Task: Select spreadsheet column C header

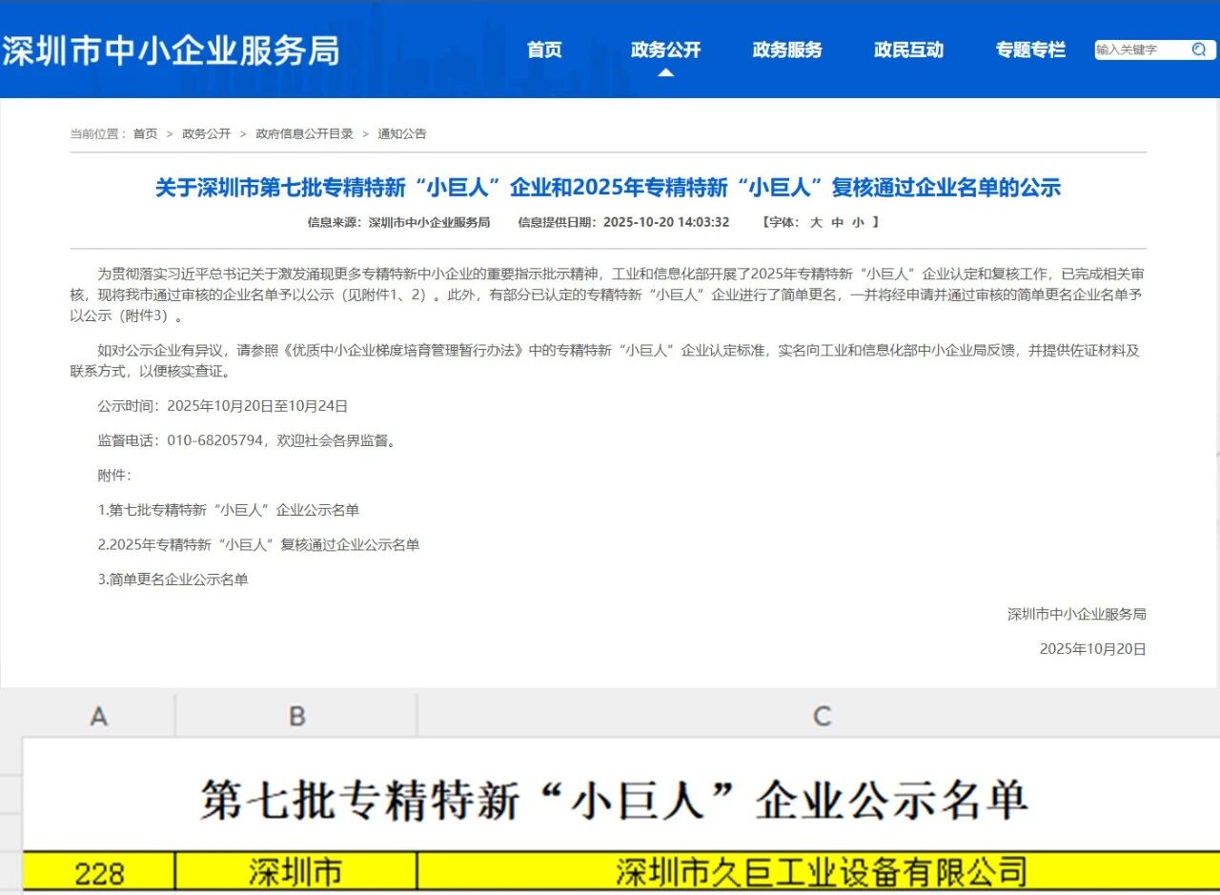Action: click(x=821, y=716)
